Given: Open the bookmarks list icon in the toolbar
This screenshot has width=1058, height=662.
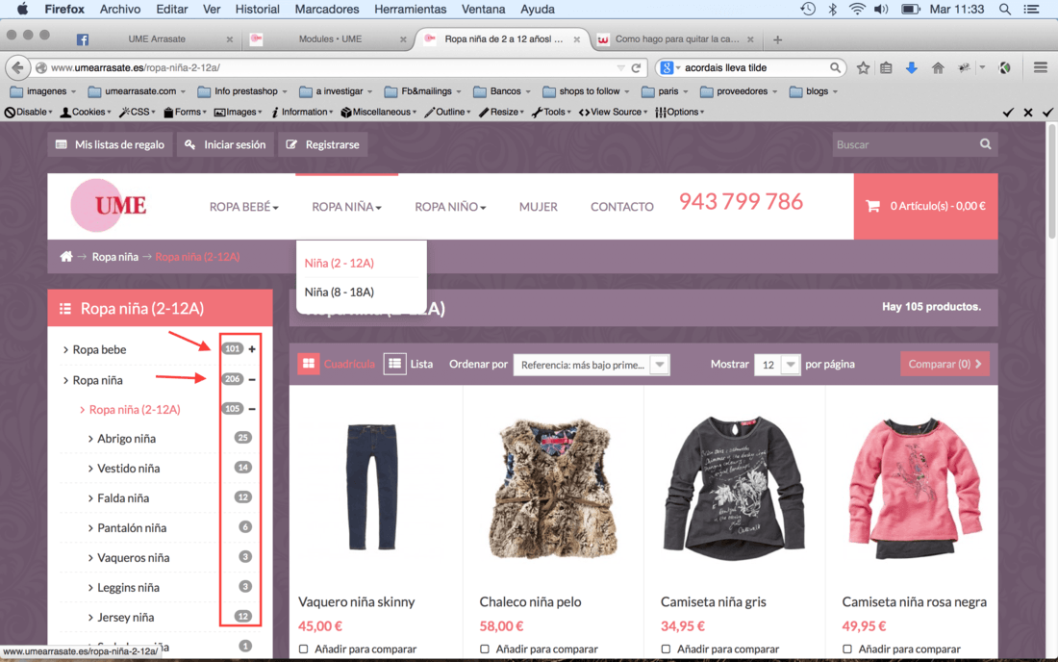Looking at the screenshot, I should (886, 67).
